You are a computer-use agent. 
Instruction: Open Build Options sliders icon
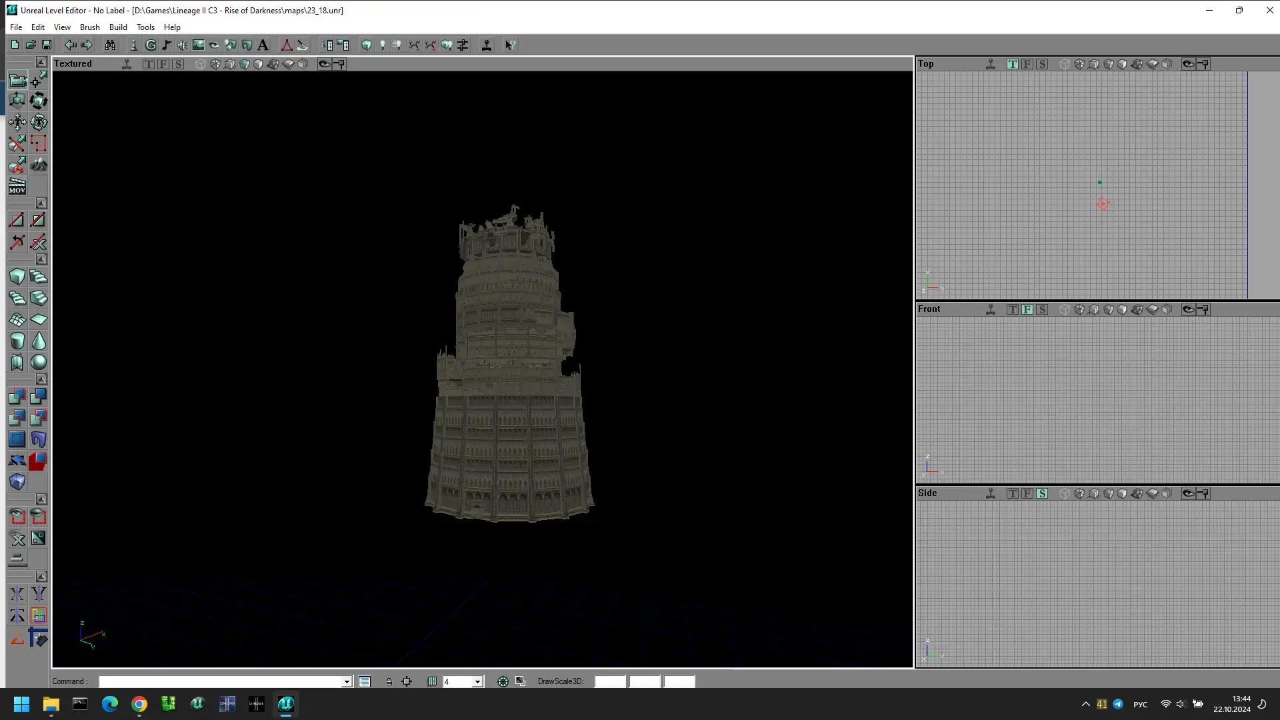coord(463,45)
